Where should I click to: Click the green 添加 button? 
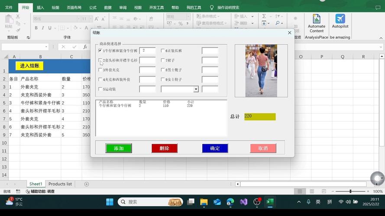119,148
